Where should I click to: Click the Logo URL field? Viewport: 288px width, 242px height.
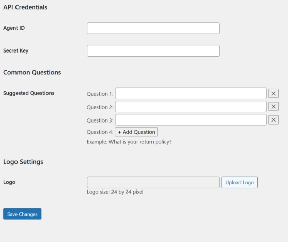(x=153, y=182)
